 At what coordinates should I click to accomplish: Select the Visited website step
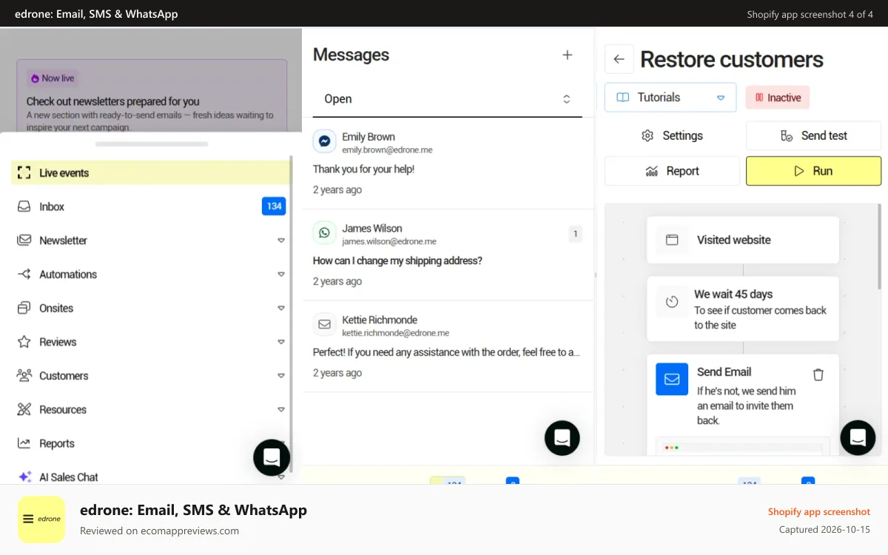(743, 240)
